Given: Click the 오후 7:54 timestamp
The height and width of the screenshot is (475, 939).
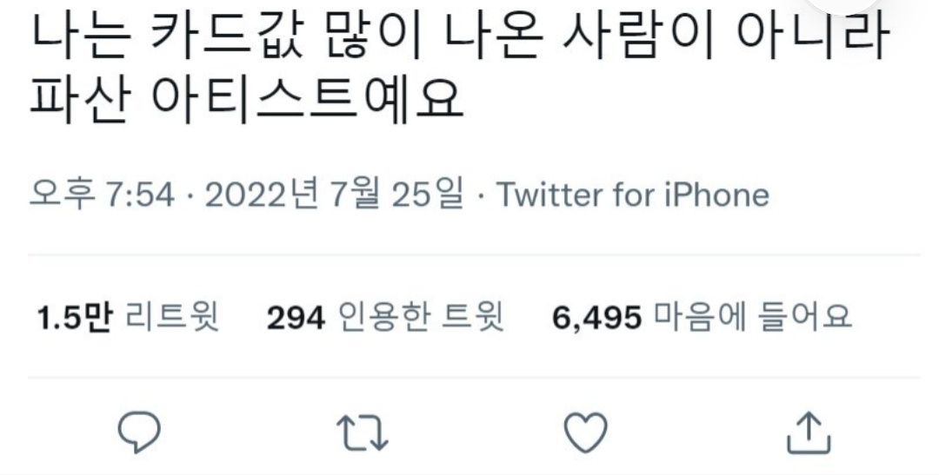Looking at the screenshot, I should pos(102,195).
